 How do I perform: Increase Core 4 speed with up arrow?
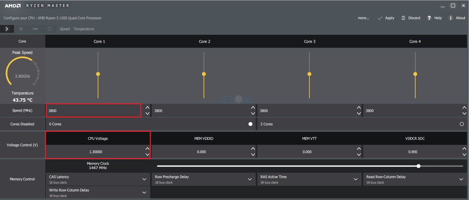coord(464,107)
